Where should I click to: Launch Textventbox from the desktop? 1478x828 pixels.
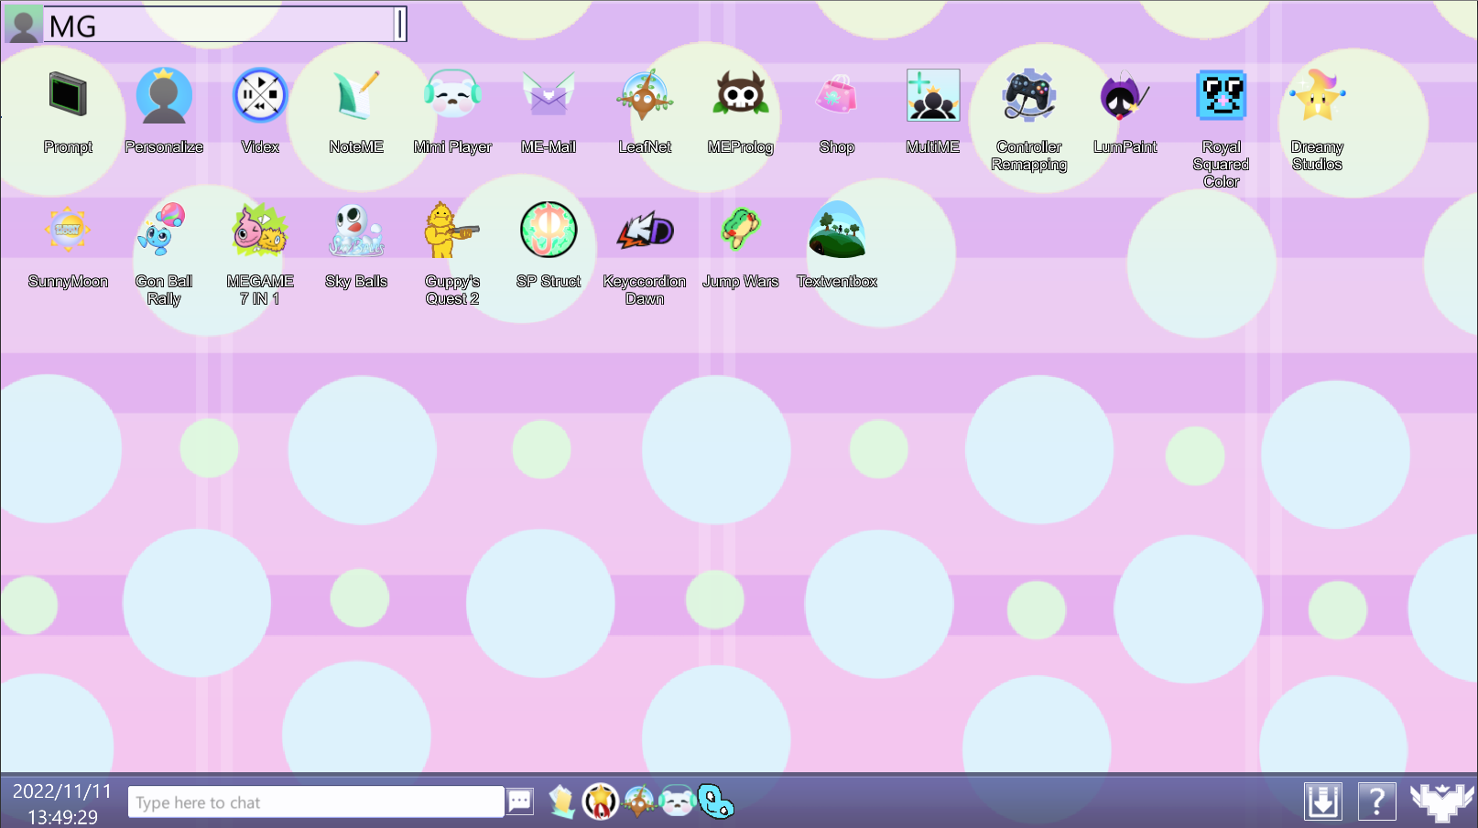pyautogui.click(x=837, y=230)
